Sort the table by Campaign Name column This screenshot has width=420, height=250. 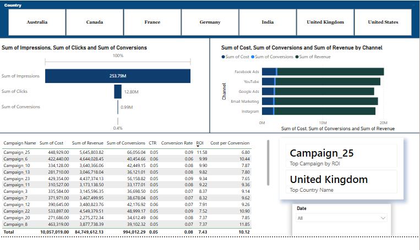pos(20,143)
